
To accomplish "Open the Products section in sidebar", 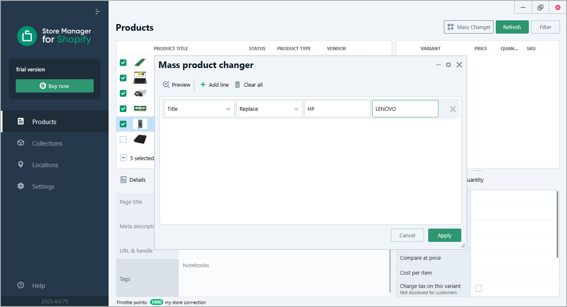I will [55, 122].
